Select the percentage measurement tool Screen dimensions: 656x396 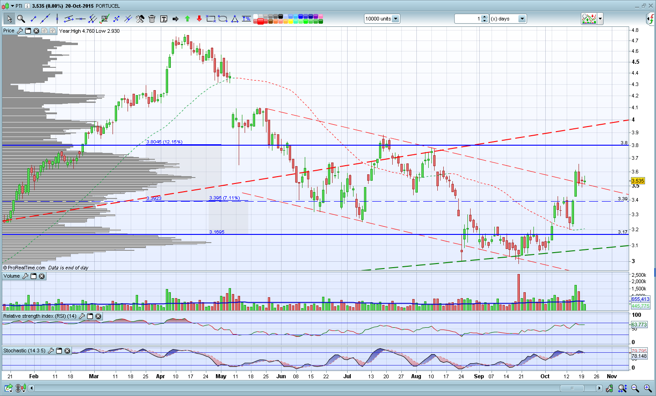point(246,19)
